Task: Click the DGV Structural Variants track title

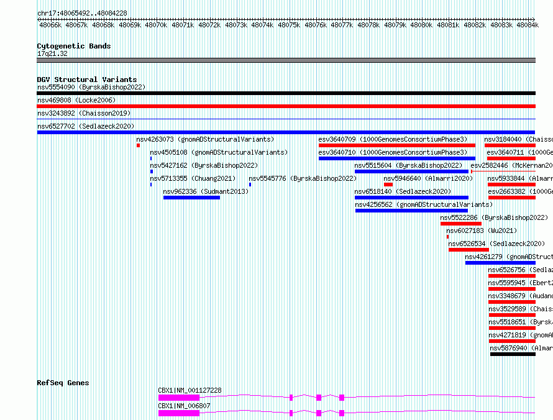Action: tap(87, 80)
